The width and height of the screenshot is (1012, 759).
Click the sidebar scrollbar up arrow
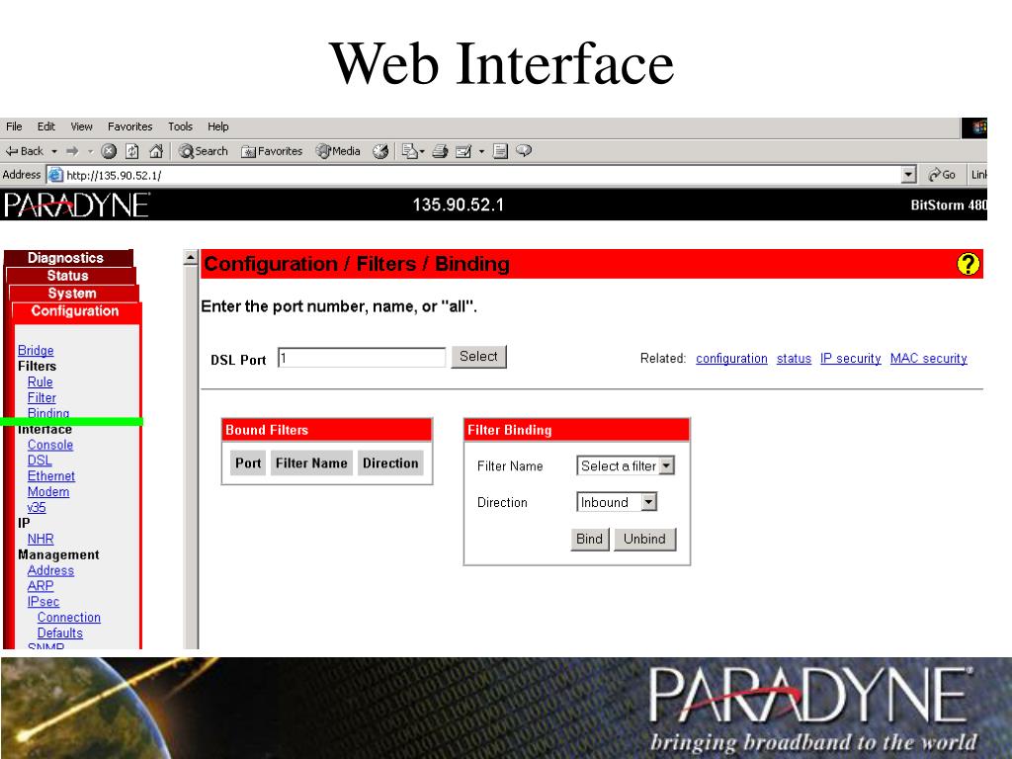click(191, 258)
